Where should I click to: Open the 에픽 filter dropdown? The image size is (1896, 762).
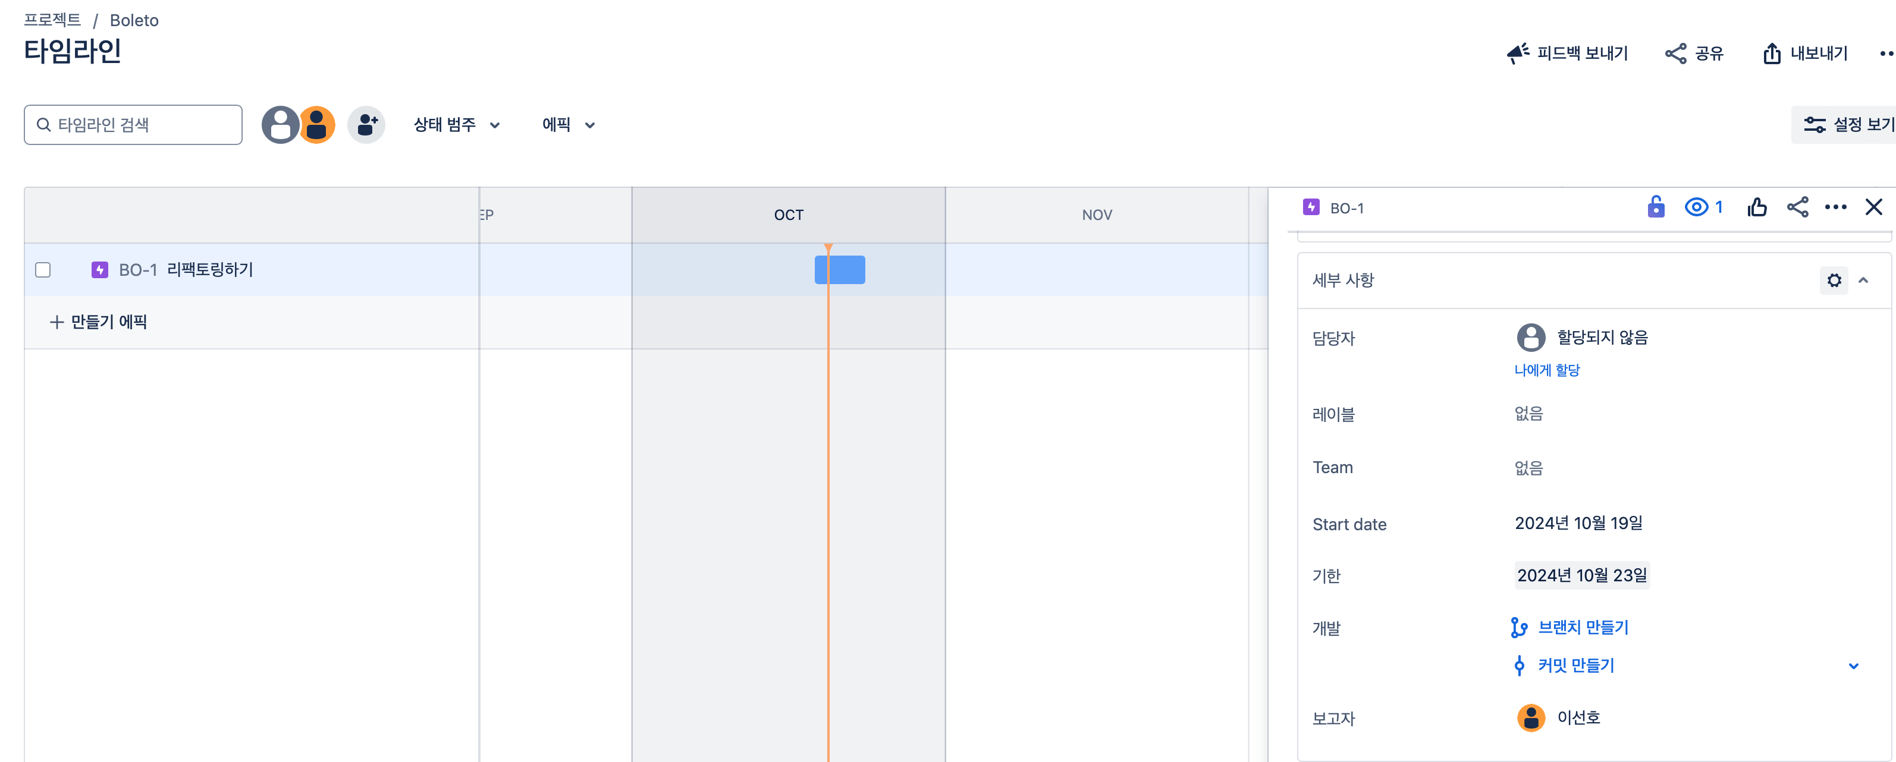tap(568, 125)
